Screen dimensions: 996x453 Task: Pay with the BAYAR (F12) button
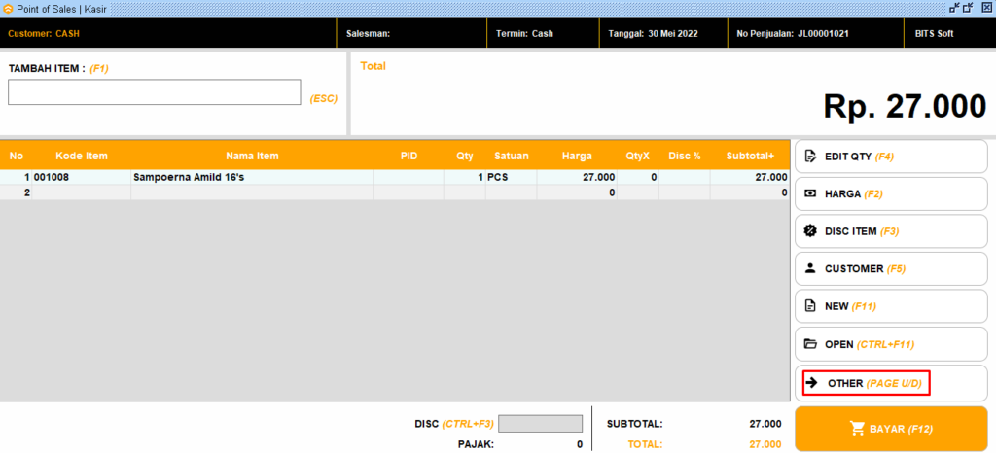(x=891, y=429)
